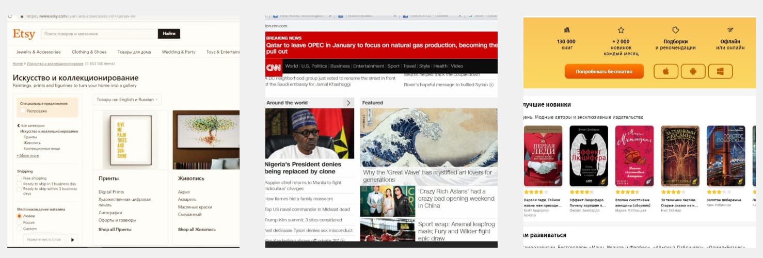Image resolution: width=763 pixels, height=258 pixels.
Task: Focus the Etsy search input field
Action: (100, 34)
